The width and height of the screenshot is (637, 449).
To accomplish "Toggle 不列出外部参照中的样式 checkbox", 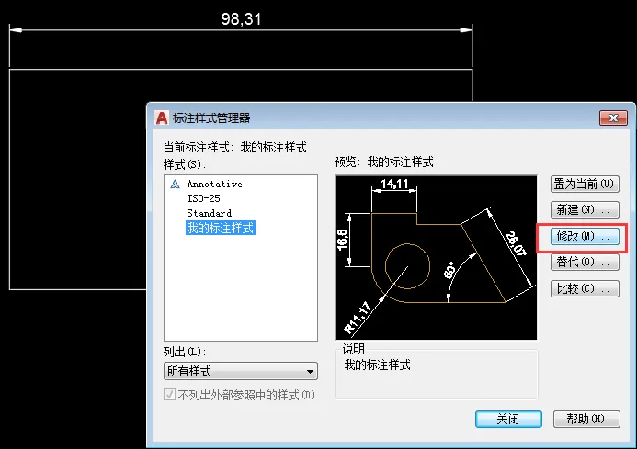I will click(169, 395).
